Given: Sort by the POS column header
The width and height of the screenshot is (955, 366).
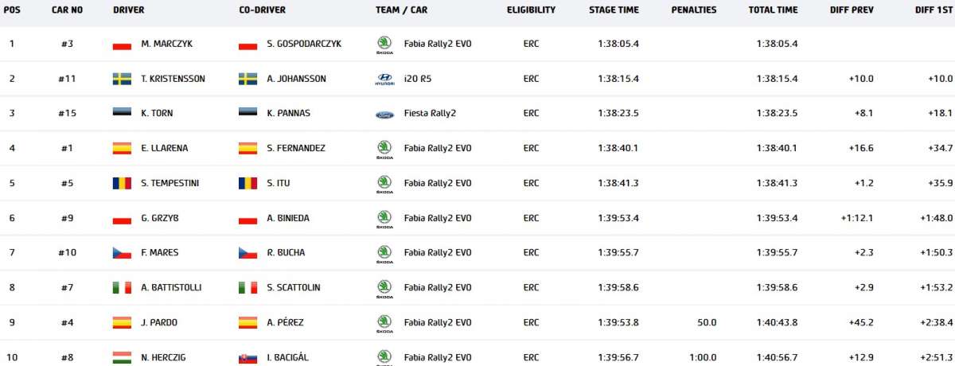Looking at the screenshot, I should (12, 10).
